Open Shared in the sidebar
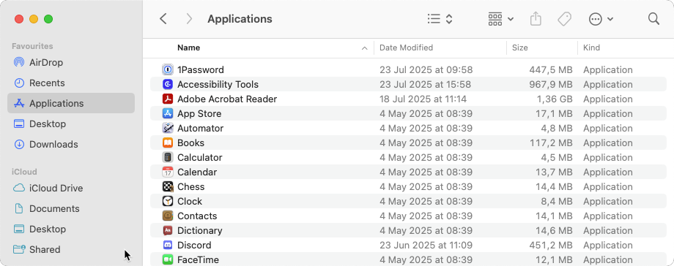The image size is (674, 266). [71, 249]
